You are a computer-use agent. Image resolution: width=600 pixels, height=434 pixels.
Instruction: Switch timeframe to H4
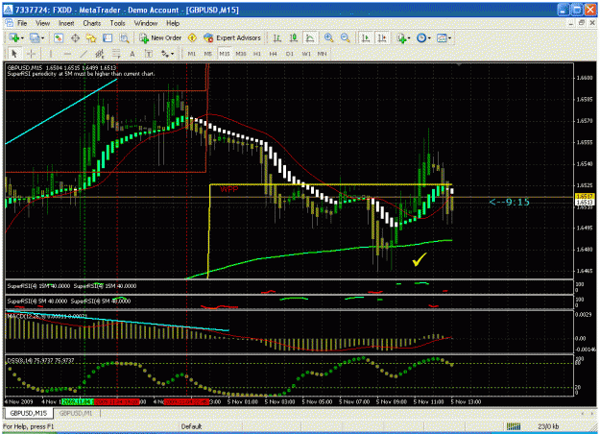coord(273,54)
